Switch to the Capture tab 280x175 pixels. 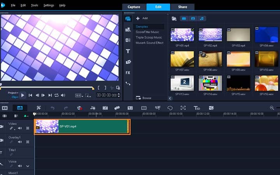pyautogui.click(x=134, y=7)
